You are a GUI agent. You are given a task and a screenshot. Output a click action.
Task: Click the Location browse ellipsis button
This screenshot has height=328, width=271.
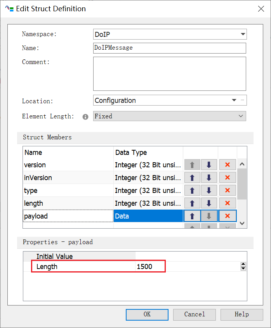point(243,100)
